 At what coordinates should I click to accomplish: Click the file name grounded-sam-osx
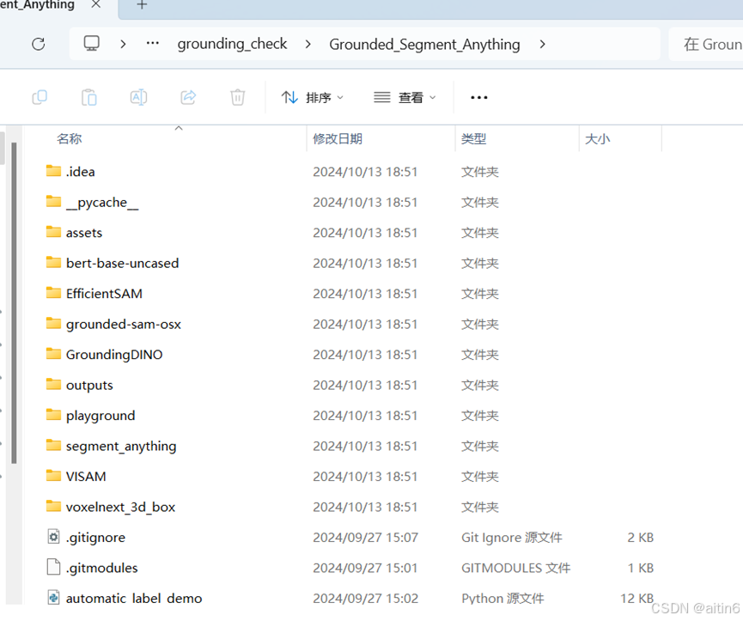pos(124,325)
